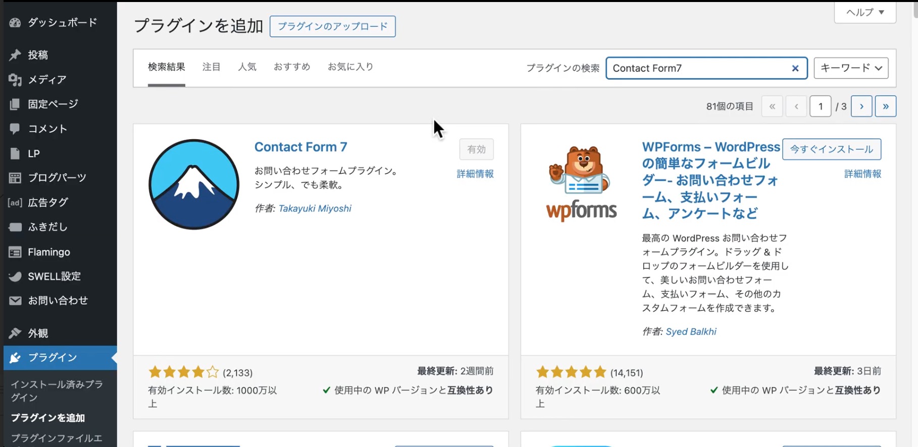Click 有効インストール数: 1000万以上 text
The image size is (918, 447).
pyautogui.click(x=213, y=397)
